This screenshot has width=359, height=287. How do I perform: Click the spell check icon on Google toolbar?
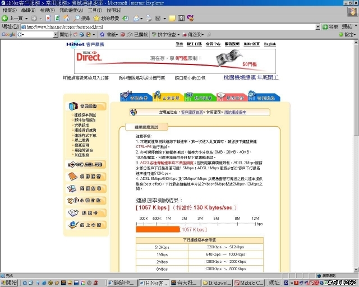[x=154, y=35]
